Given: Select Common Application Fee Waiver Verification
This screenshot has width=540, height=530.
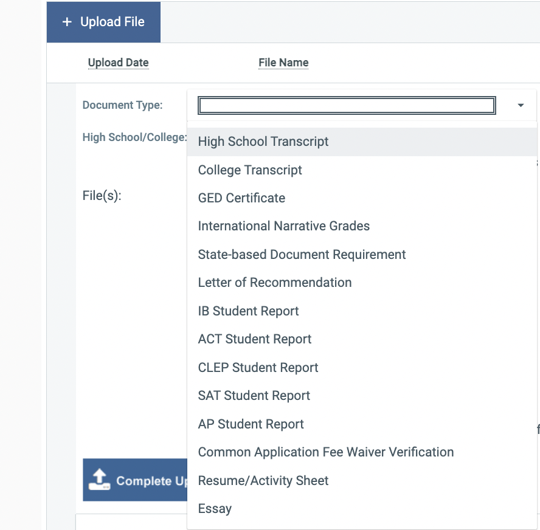Looking at the screenshot, I should tap(326, 452).
